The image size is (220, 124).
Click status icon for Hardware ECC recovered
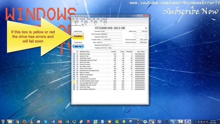coord(74,79)
